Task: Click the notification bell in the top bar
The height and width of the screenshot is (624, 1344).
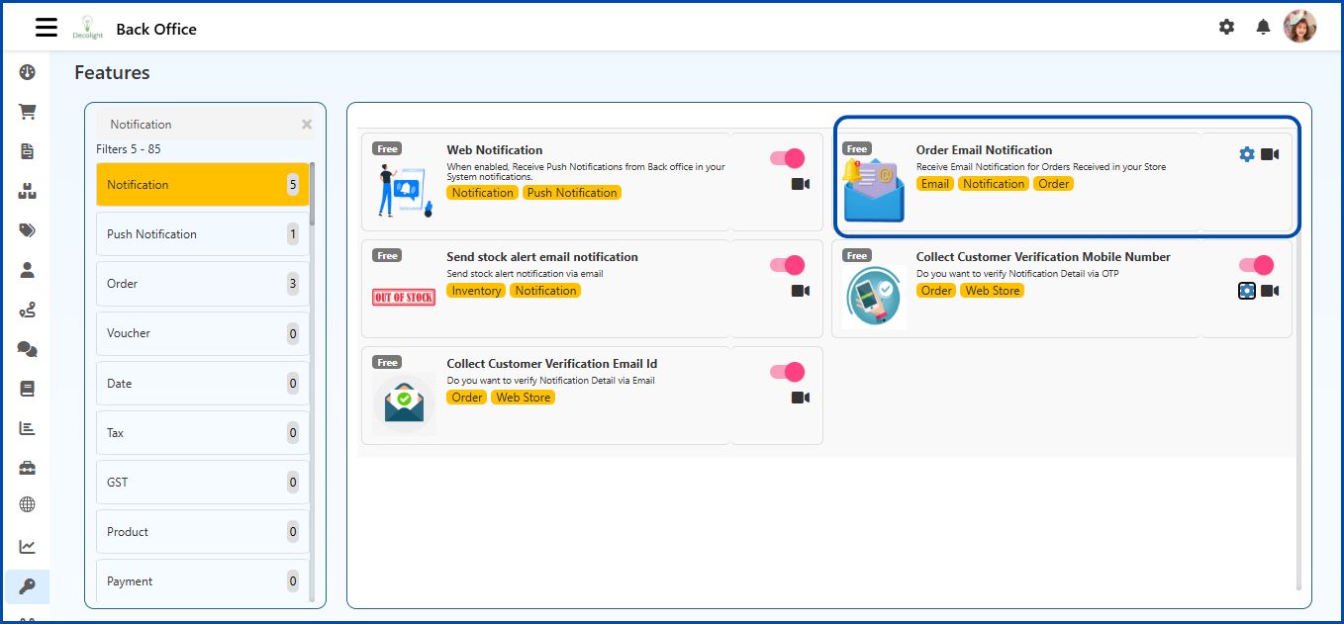Action: 1263,27
